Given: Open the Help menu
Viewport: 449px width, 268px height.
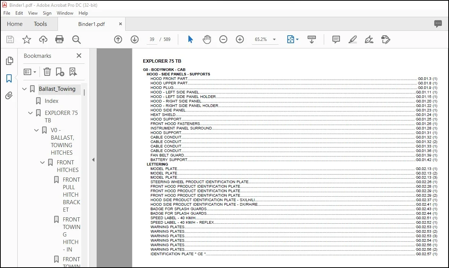Looking at the screenshot, I should (83, 13).
